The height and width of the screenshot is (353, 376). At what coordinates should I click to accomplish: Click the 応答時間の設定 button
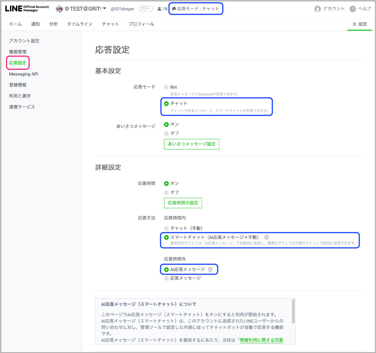point(183,203)
